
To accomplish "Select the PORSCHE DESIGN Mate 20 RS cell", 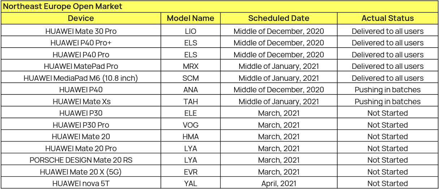I will click(81, 160).
